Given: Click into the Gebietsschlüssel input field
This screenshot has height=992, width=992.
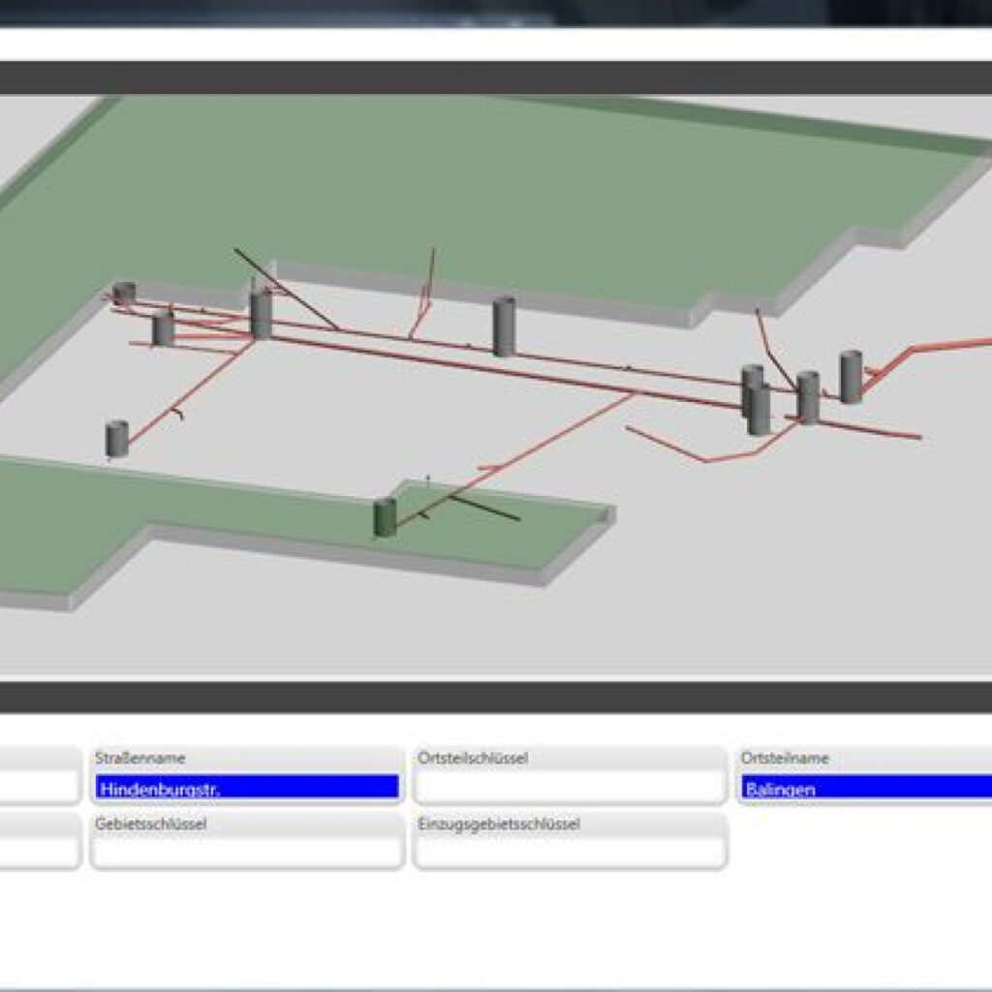Looking at the screenshot, I should point(247,852).
